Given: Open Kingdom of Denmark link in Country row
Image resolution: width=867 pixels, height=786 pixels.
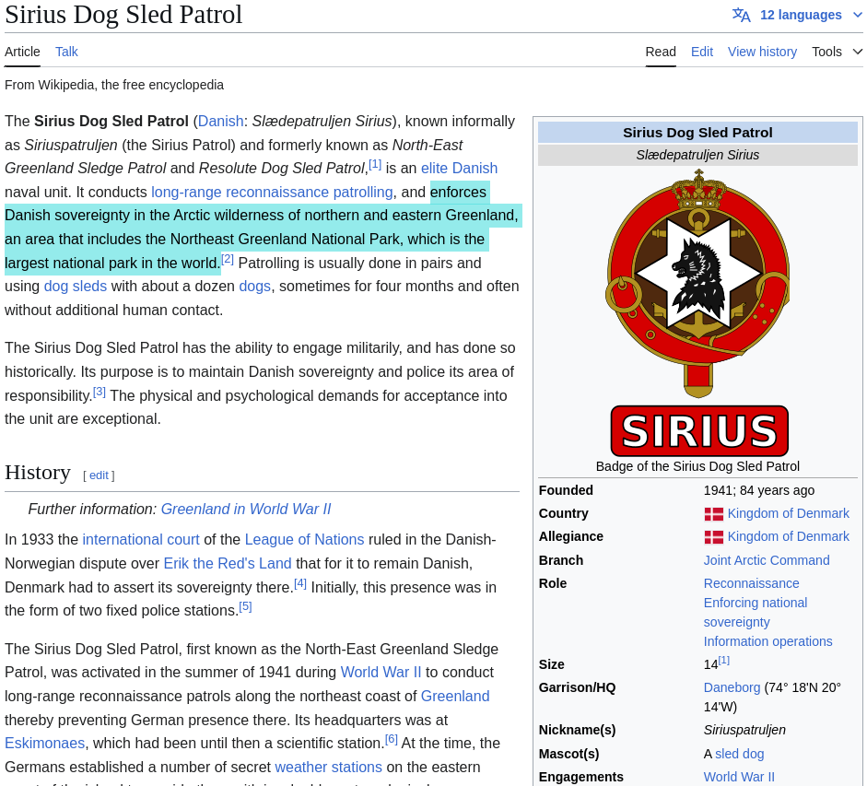Looking at the screenshot, I should click(788, 513).
